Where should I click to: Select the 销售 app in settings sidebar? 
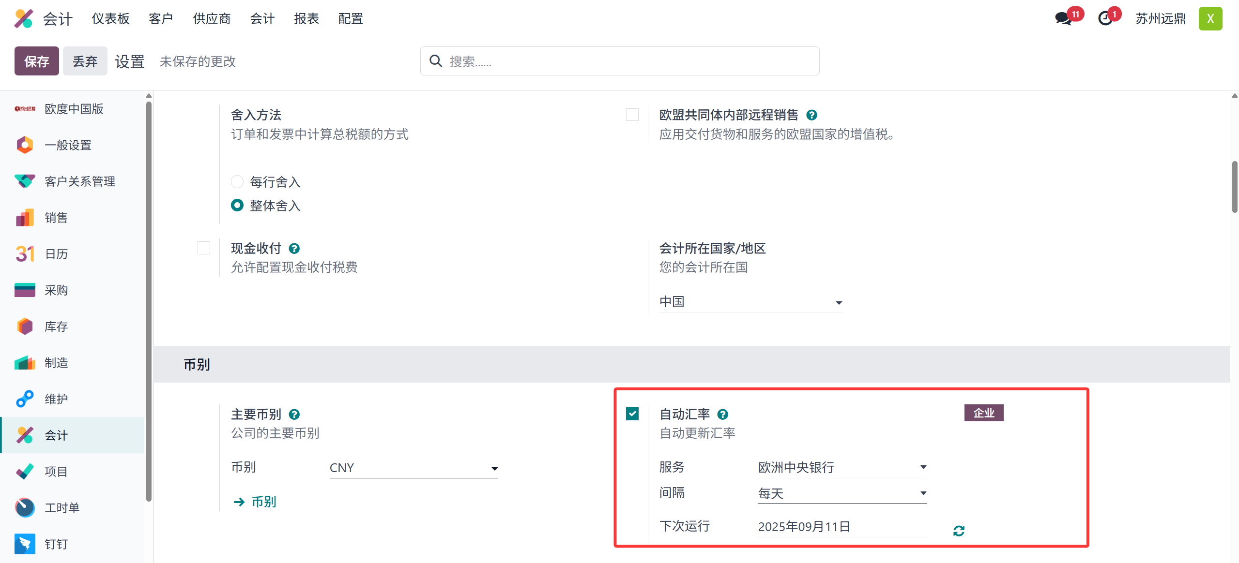[56, 217]
